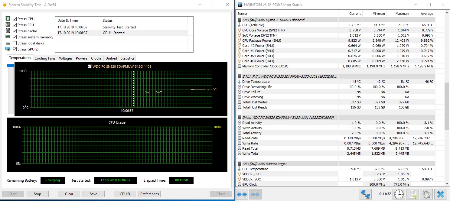Click the Current column header

coord(350,14)
